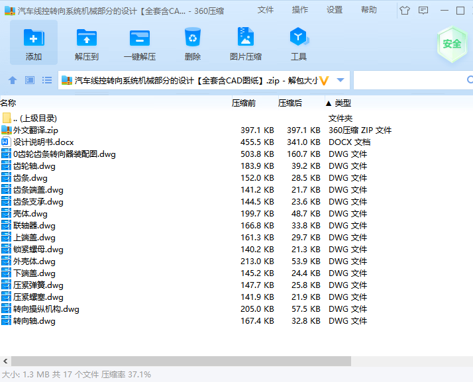The height and width of the screenshot is (382, 473).
Task: Click the archive path in address bar
Action: click(x=196, y=81)
